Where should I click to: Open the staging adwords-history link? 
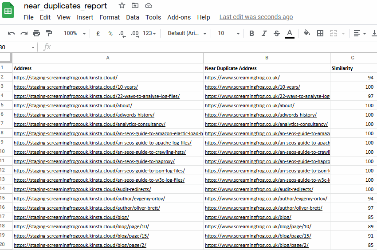84,115
